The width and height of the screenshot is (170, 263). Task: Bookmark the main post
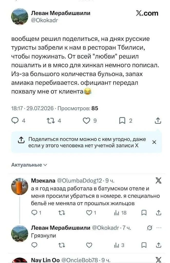coord(122,121)
